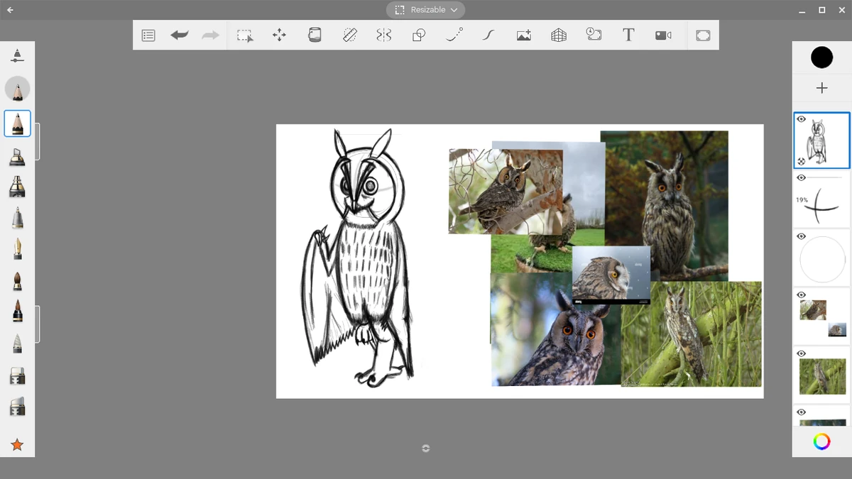The width and height of the screenshot is (852, 479).
Task: Toggle visibility of the 19% opacity layer
Action: (x=802, y=178)
